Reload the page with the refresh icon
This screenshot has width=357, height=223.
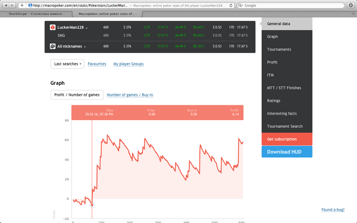click(x=231, y=6)
